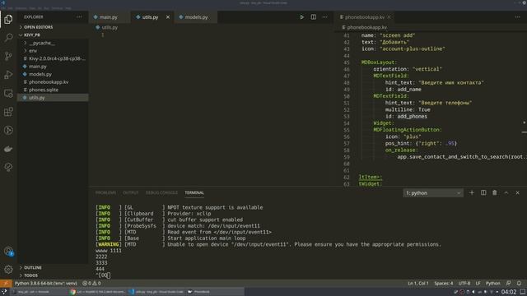Viewport: 527px width, 296px height.
Task: Select the Kivy-2.0.0rc4 wheel file
Action: coord(57,58)
